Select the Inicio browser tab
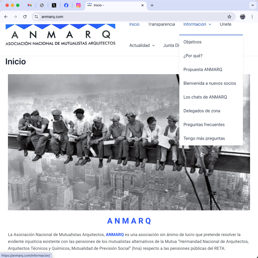258x258 pixels. pos(116,5)
